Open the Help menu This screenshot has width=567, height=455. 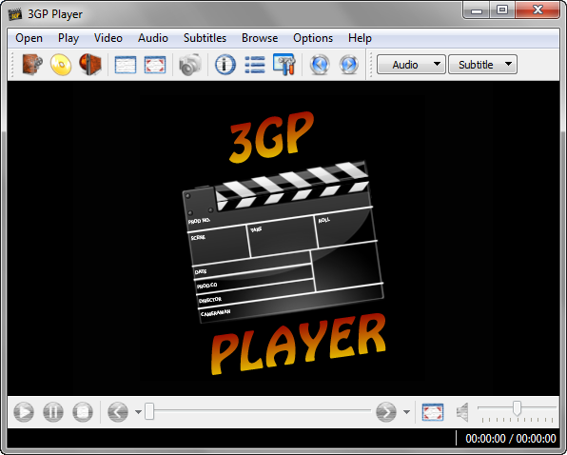[x=360, y=38]
